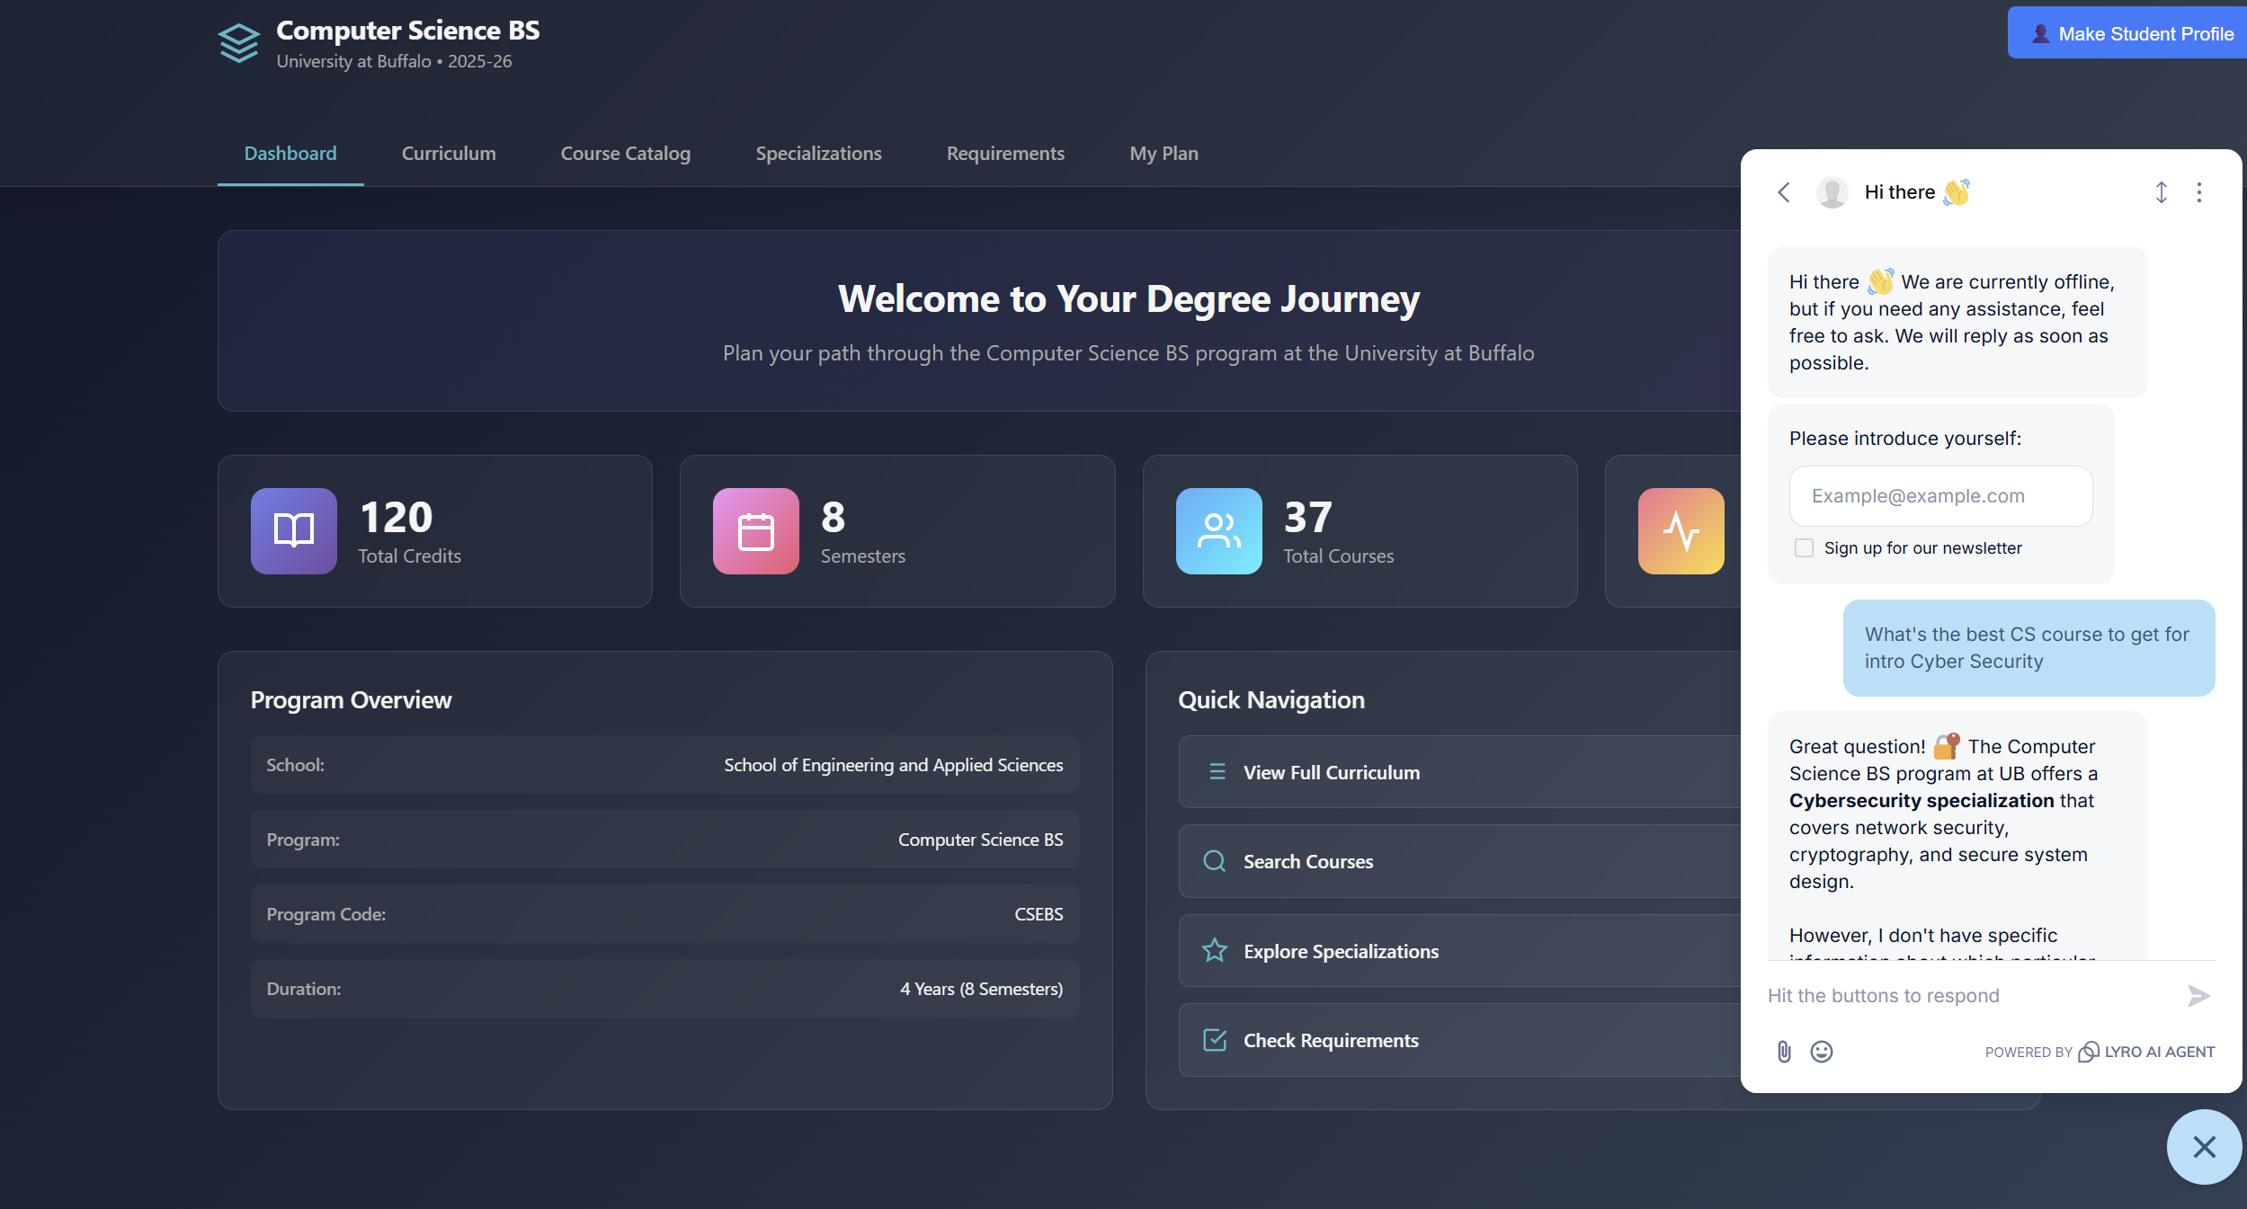Viewport: 2247px width, 1209px height.
Task: Open the Specializations tab
Action: click(x=818, y=154)
